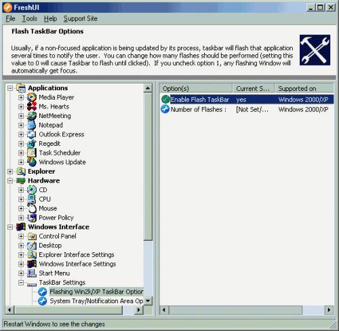Click the Outlook Express icon
Viewport: 339px width, 331px height.
pos(32,134)
